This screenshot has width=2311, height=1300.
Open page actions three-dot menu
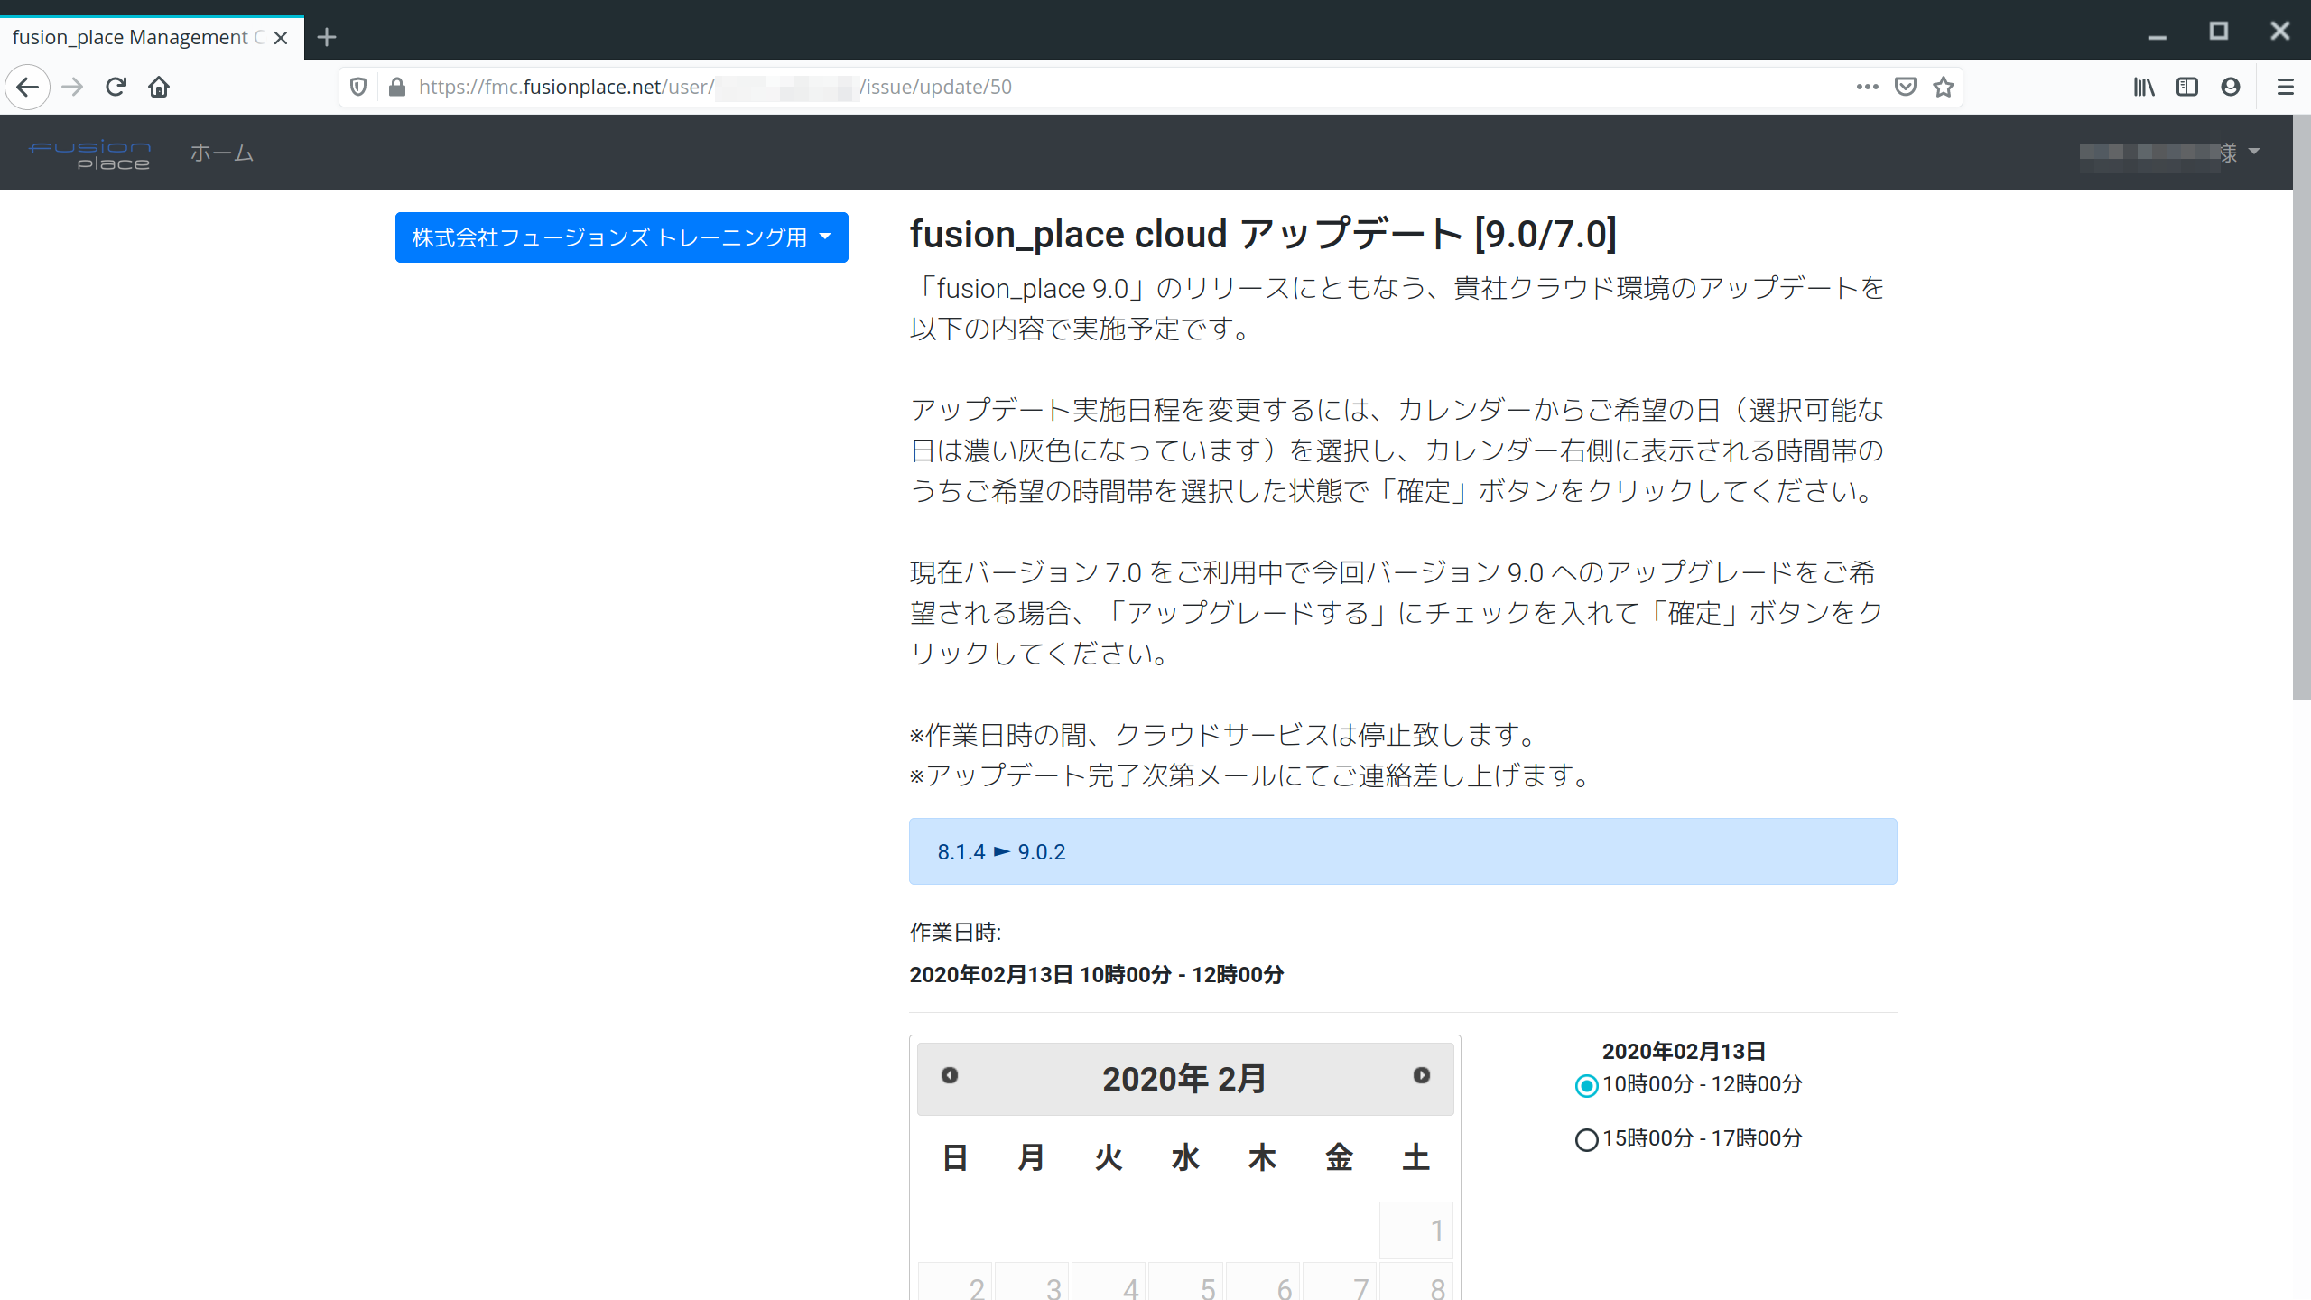1867,87
